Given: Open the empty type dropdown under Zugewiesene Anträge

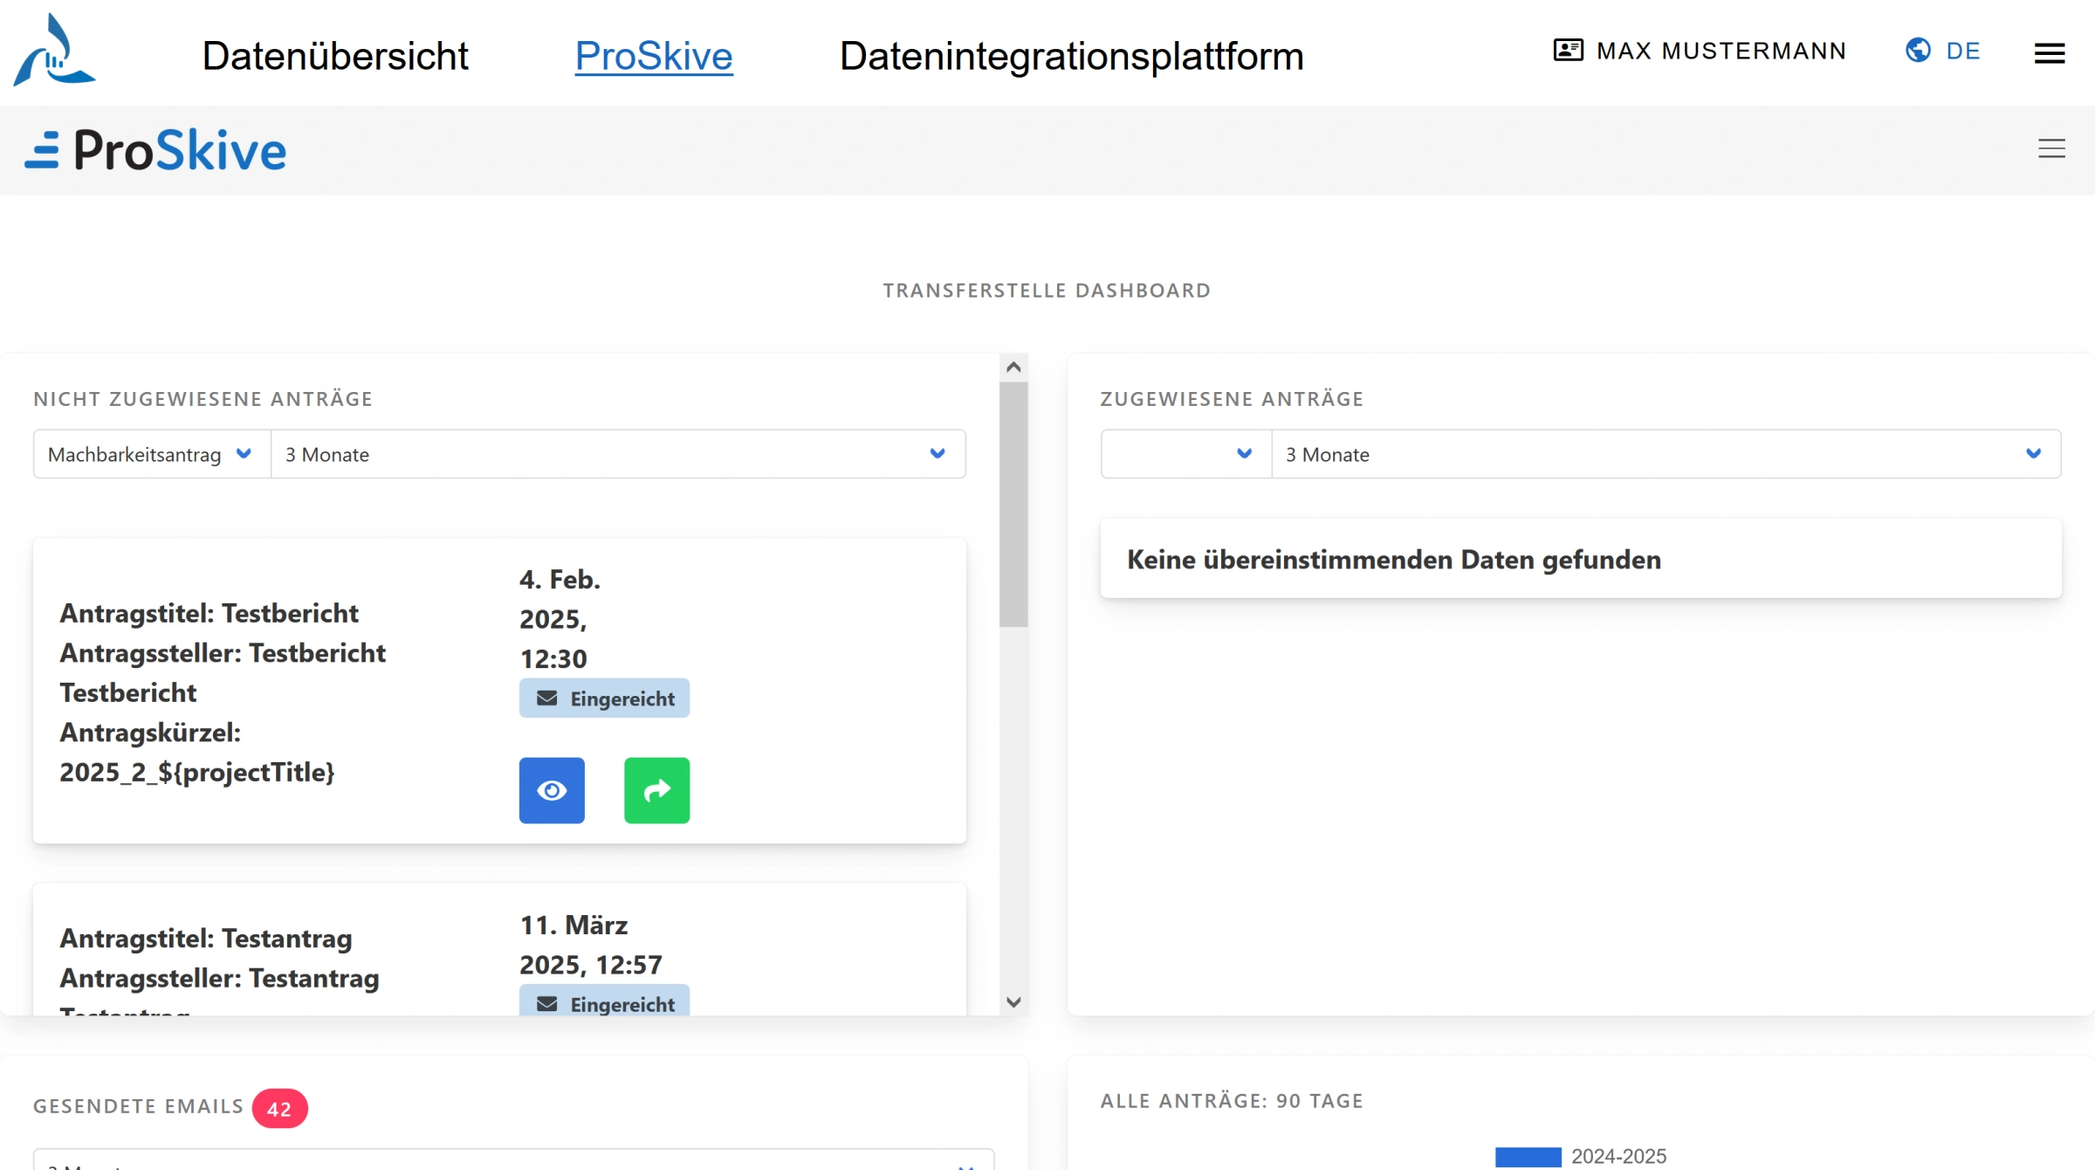Looking at the screenshot, I should [x=1185, y=454].
